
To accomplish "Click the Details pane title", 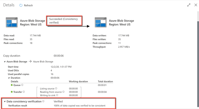I will [9, 5].
